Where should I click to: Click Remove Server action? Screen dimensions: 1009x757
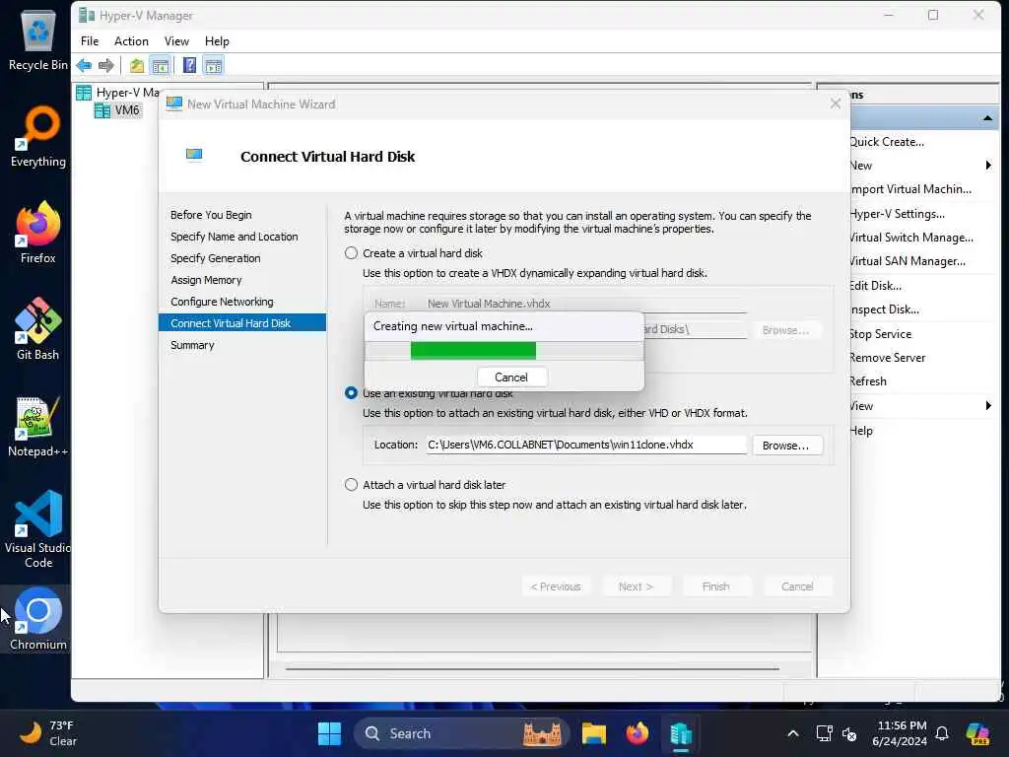click(x=888, y=358)
